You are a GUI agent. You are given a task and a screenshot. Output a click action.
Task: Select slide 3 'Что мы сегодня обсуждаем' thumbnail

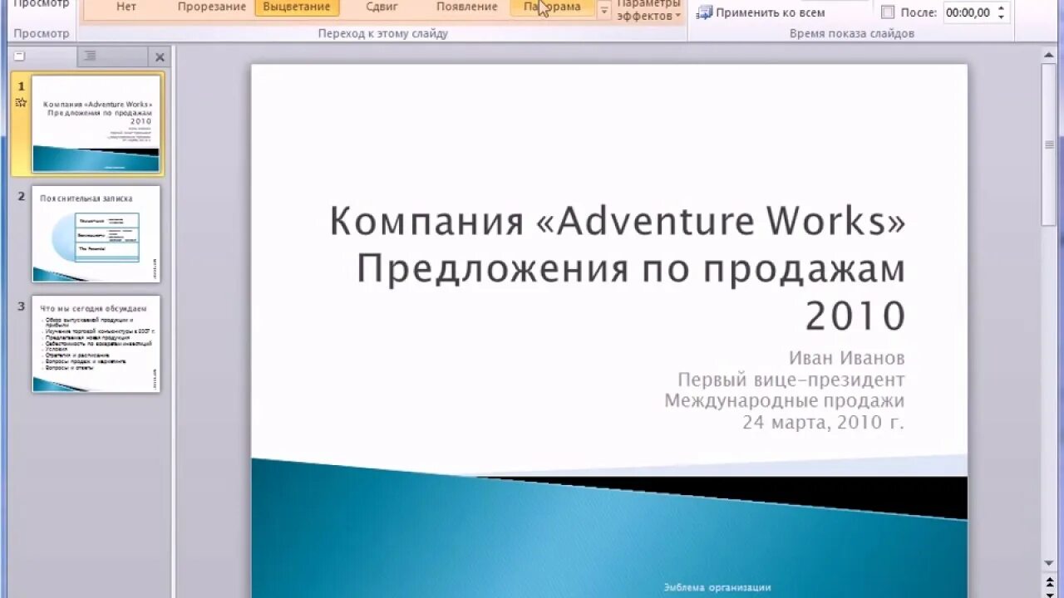click(96, 344)
